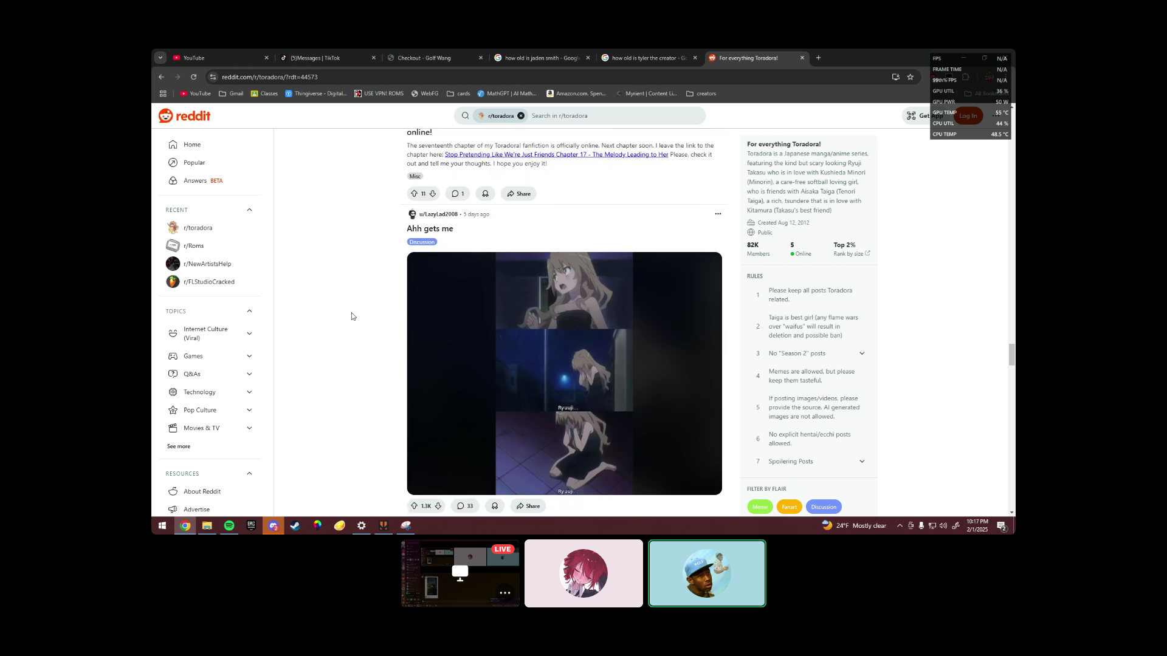The image size is (1167, 656).
Task: Collapse the Recent section
Action: coord(249,210)
